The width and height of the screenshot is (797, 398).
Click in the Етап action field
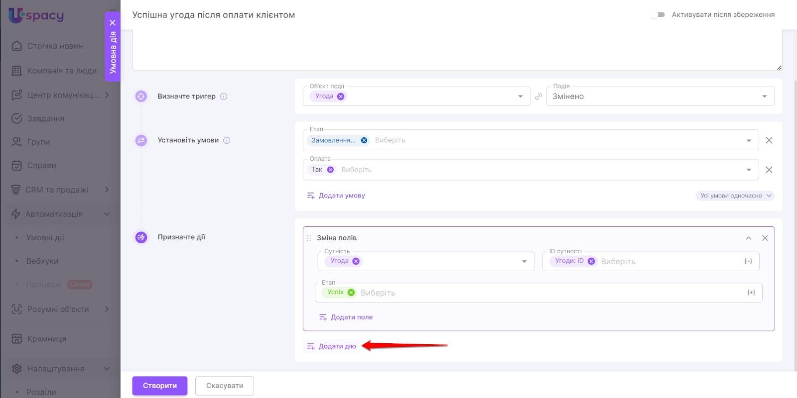[x=548, y=293]
